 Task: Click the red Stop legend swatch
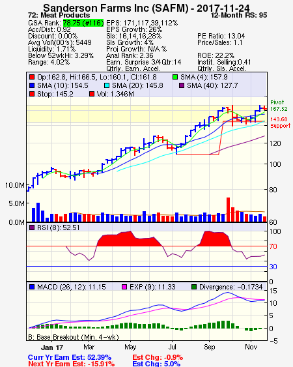pos(32,94)
